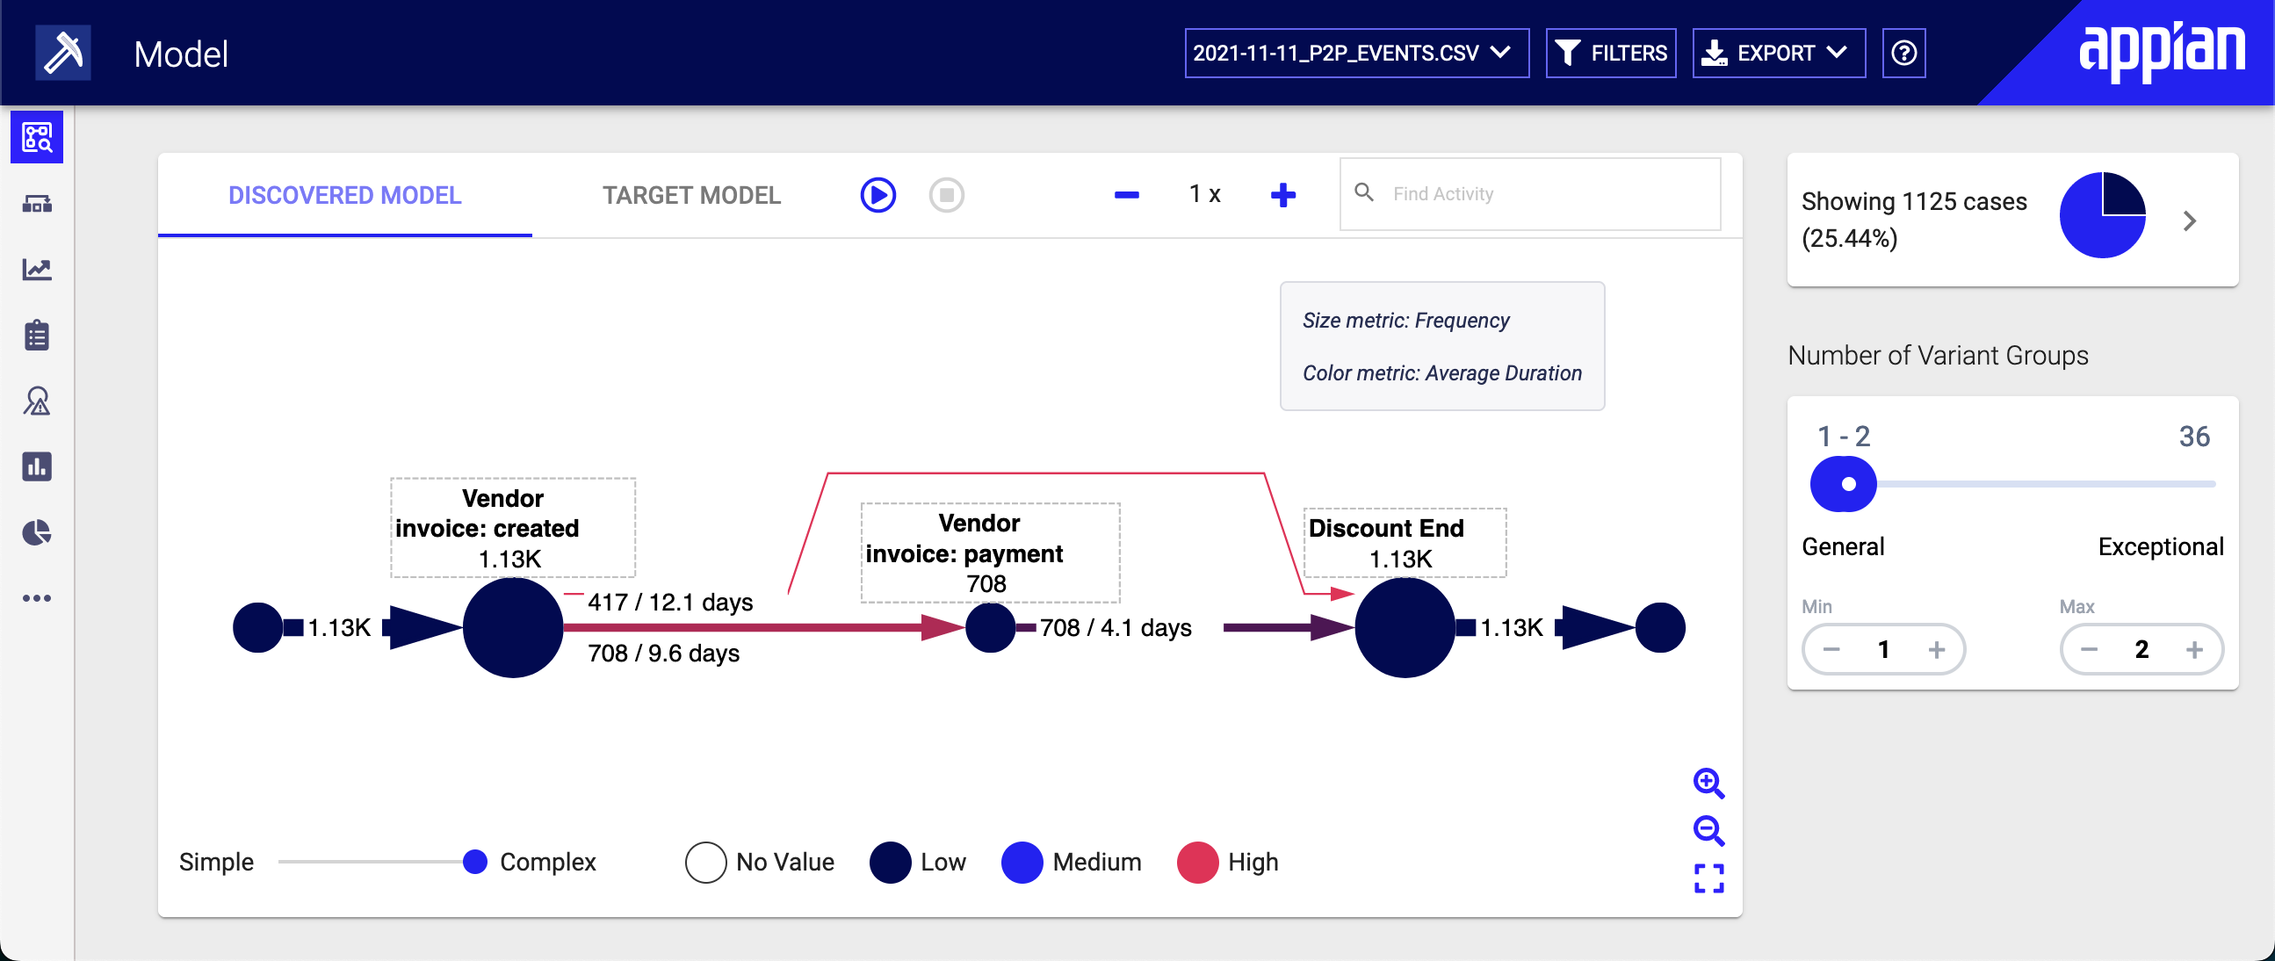Open the FILTERS panel
This screenshot has height=961, width=2275.
(x=1610, y=53)
